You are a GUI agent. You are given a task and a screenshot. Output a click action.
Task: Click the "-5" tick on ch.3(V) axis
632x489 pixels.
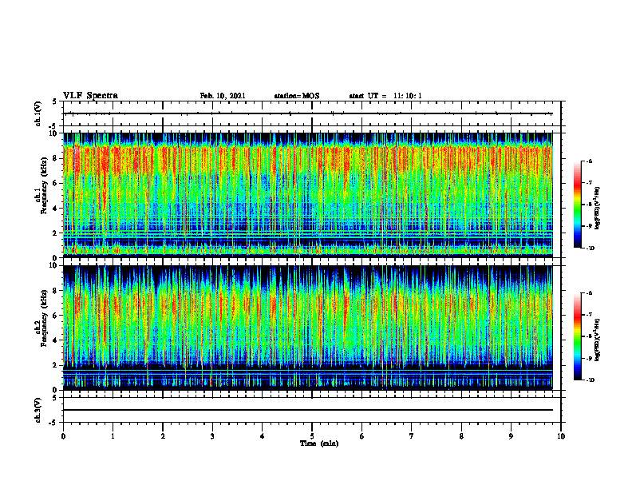(53, 423)
